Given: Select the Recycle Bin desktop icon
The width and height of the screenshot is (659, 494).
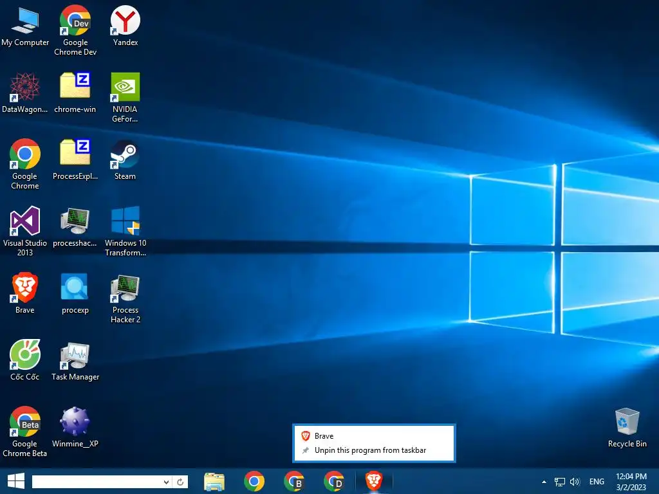Looking at the screenshot, I should (627, 428).
